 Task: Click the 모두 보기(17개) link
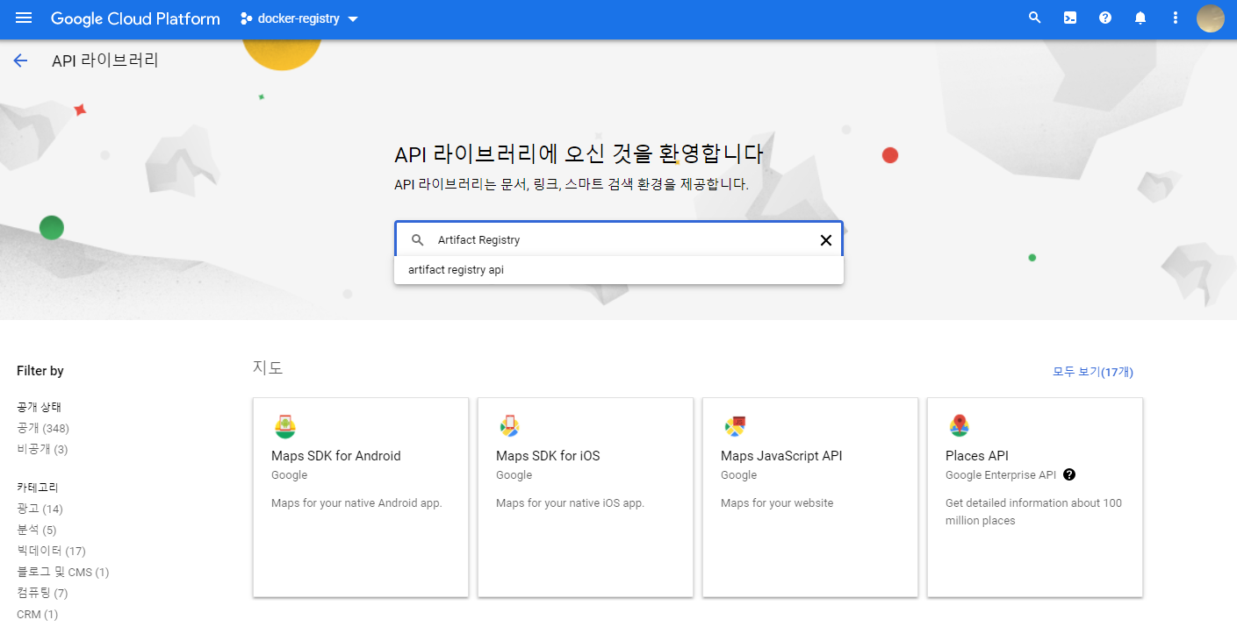point(1093,372)
